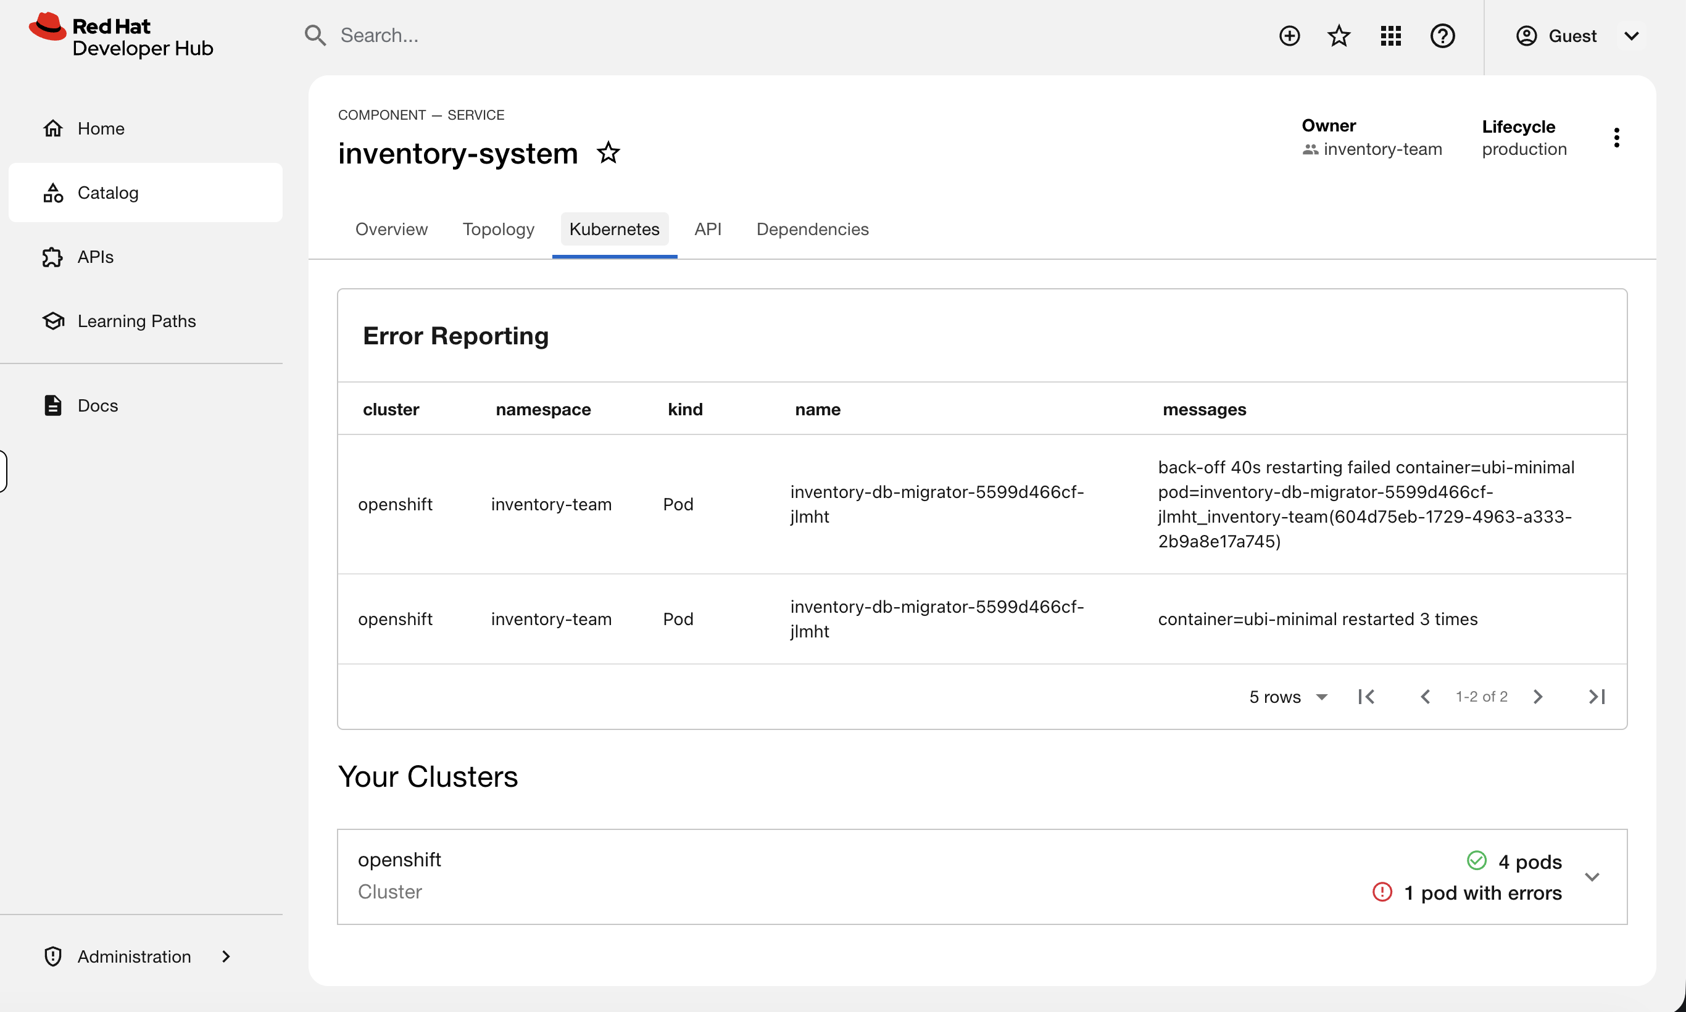Expand the openshift cluster accordion chevron
This screenshot has width=1686, height=1012.
[1593, 877]
